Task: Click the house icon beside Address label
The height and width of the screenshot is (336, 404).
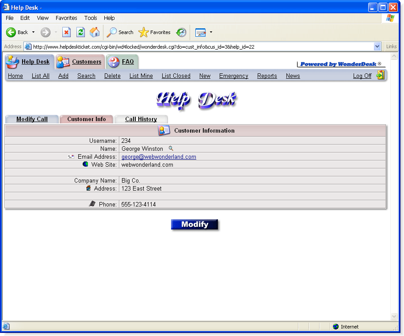Action: tap(88, 188)
